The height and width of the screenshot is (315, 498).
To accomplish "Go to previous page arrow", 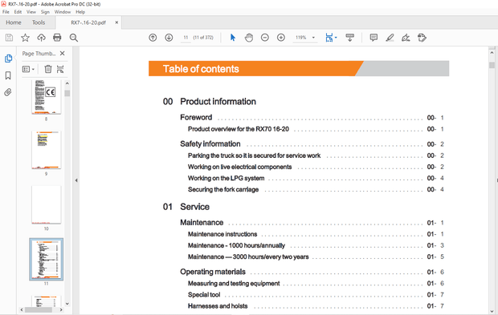I will (153, 38).
